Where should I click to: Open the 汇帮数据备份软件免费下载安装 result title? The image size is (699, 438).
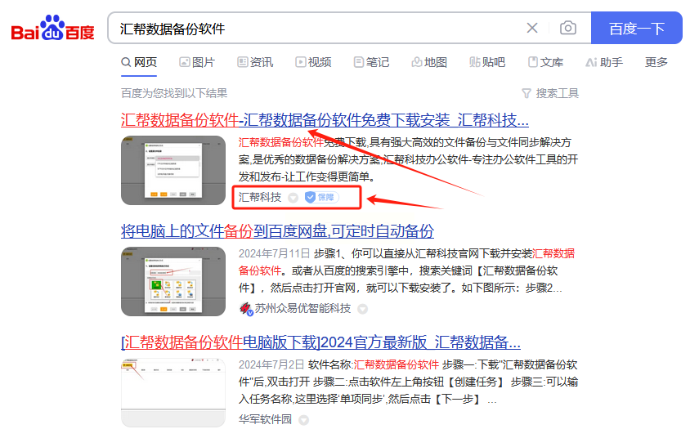click(x=325, y=120)
